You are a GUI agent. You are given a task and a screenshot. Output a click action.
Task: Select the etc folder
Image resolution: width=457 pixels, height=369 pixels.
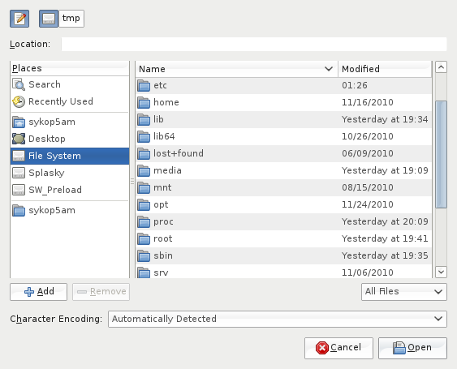tap(283, 85)
